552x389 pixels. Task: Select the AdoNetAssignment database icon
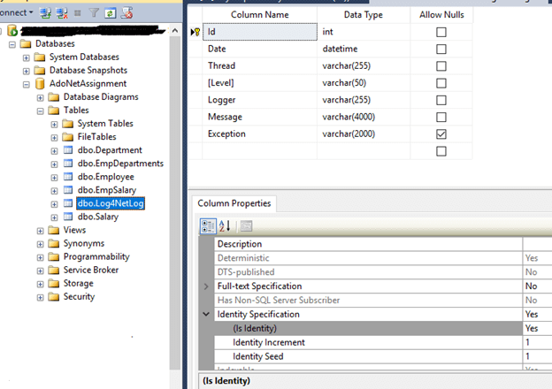pyautogui.click(x=40, y=84)
